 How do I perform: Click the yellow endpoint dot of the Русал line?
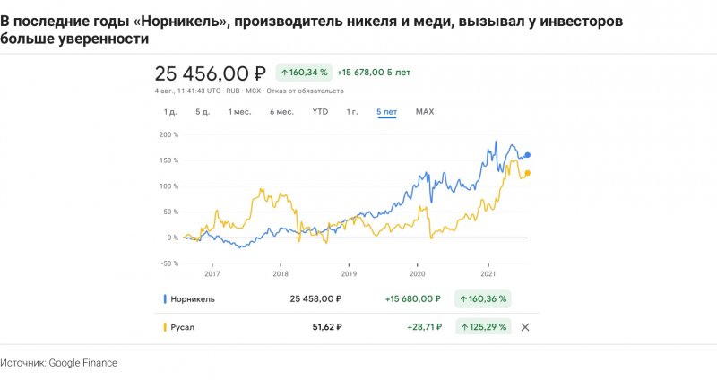coord(527,173)
